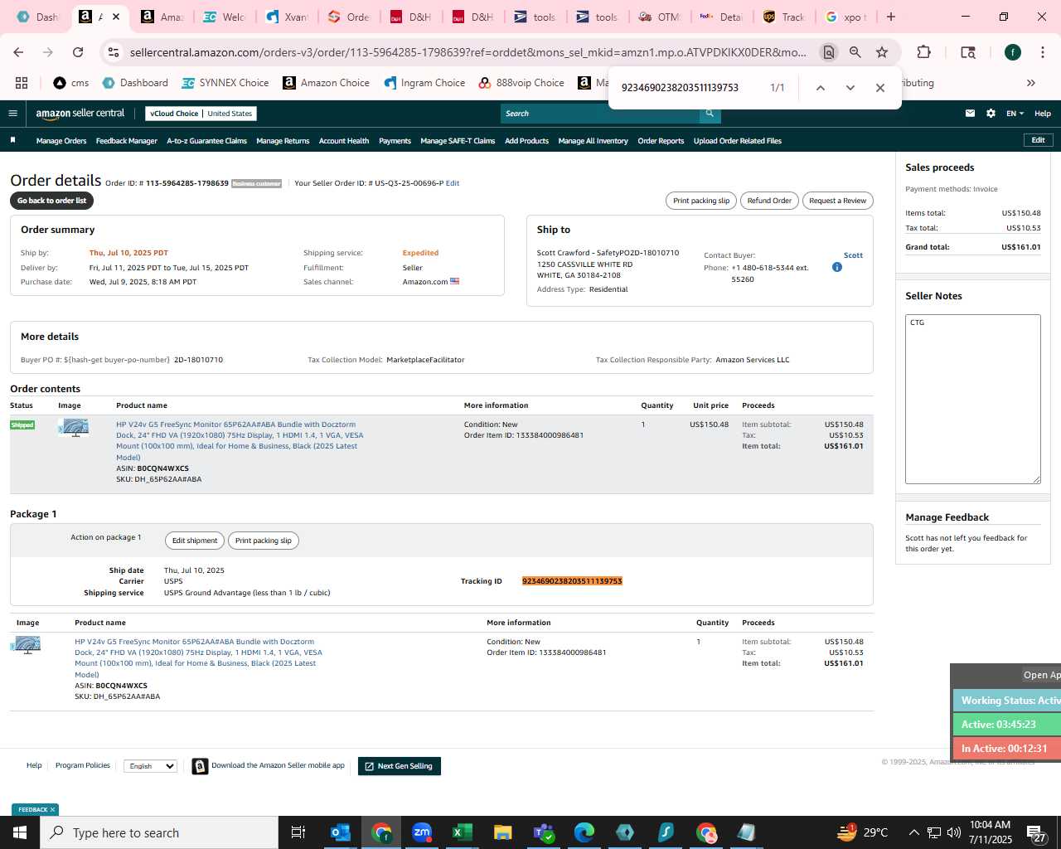Click the Edit button in navigation bar
This screenshot has width=1061, height=849.
click(1038, 140)
